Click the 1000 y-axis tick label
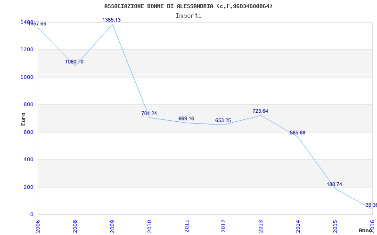Screen dimensions: 377x235 (27, 77)
